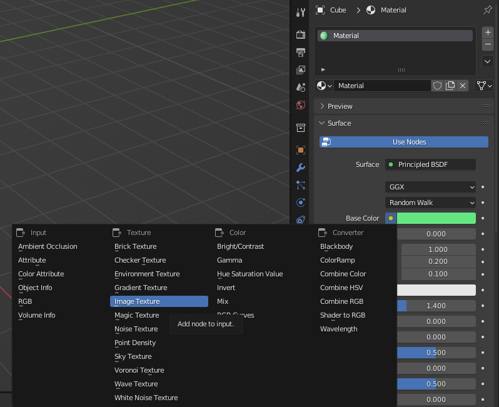Click the Material sphere icon in breadcrumb
This screenshot has width=499, height=407.
pyautogui.click(x=371, y=10)
